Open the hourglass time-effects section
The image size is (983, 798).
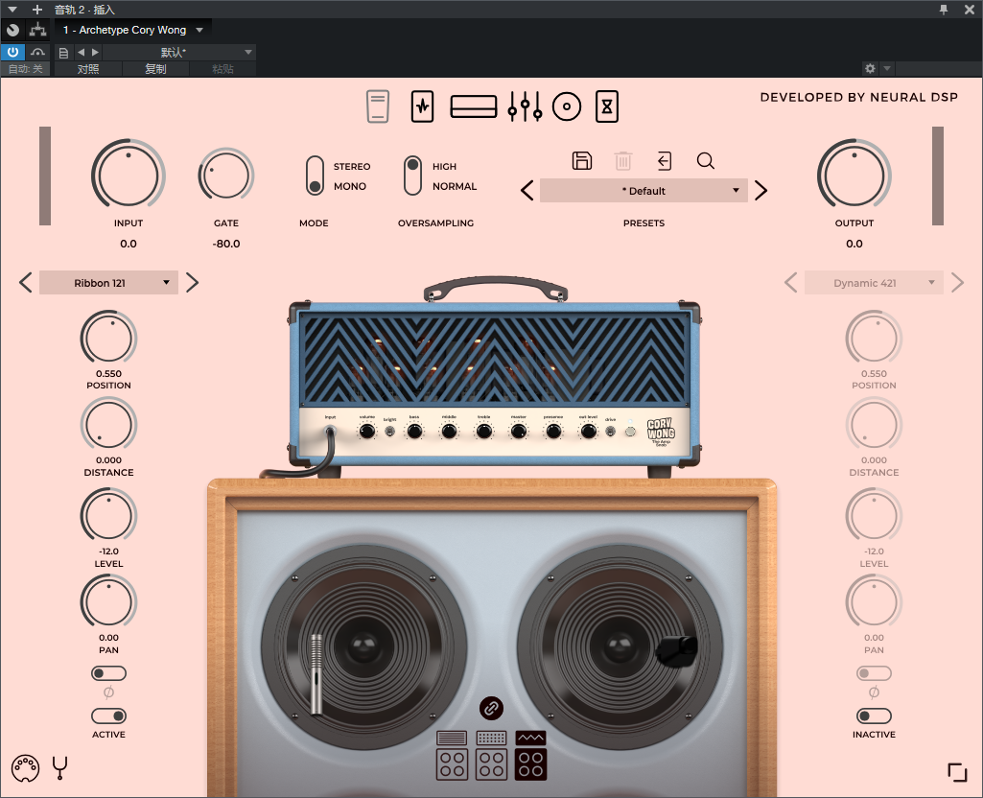tap(607, 106)
